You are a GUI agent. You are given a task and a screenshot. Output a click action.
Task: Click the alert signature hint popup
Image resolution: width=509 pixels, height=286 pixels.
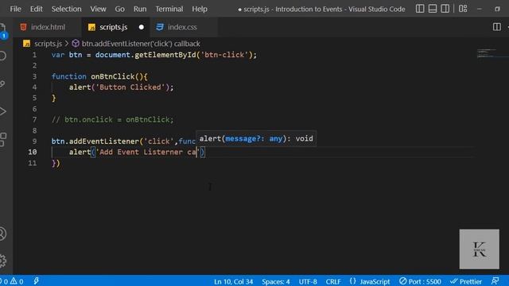tap(256, 138)
